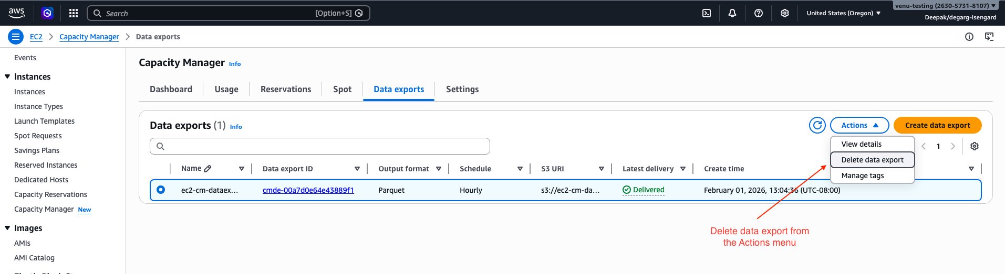Click the search magnifier in the exports filter
This screenshot has height=274, width=1005.
pyautogui.click(x=161, y=146)
